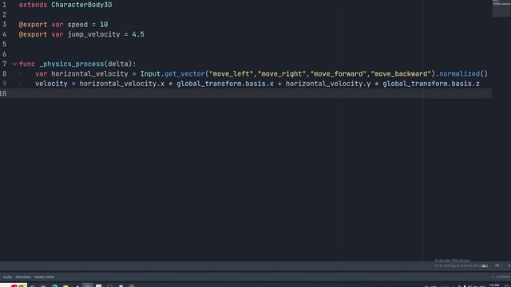Click the "move_backward" string
The height and width of the screenshot is (287, 511).
[x=401, y=74]
